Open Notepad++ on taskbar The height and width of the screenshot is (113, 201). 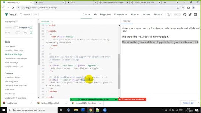coord(98,110)
